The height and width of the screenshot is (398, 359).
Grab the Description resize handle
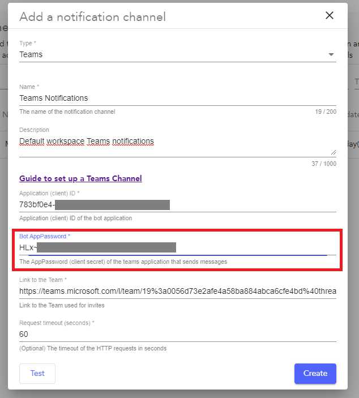334,152
